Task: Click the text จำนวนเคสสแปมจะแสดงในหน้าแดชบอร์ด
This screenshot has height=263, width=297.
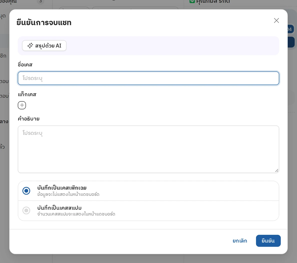Action: click(76, 214)
